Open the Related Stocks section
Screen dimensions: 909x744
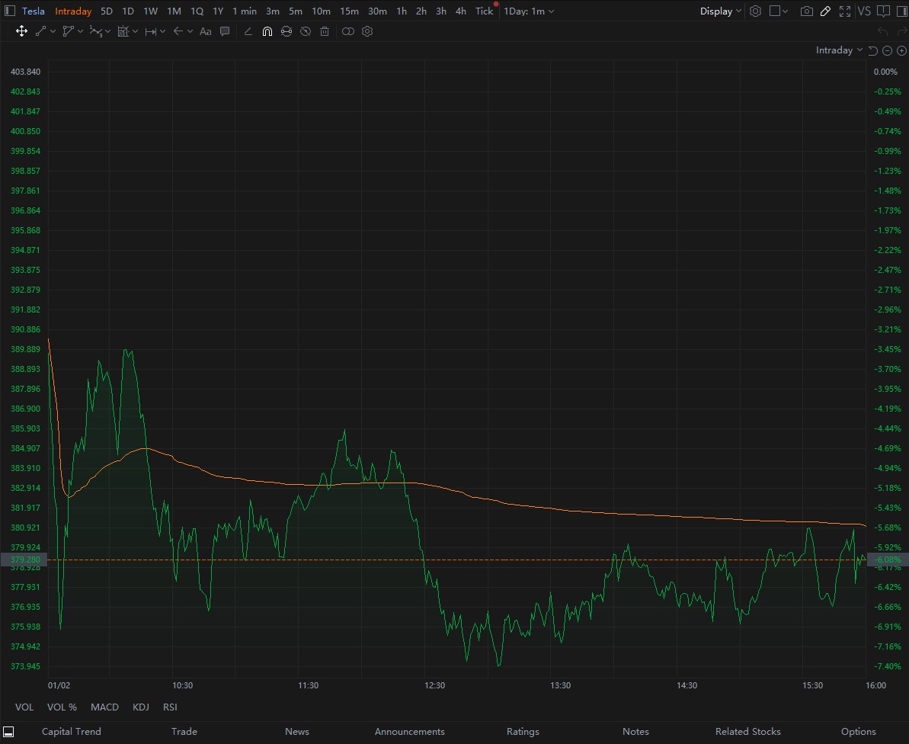[747, 731]
